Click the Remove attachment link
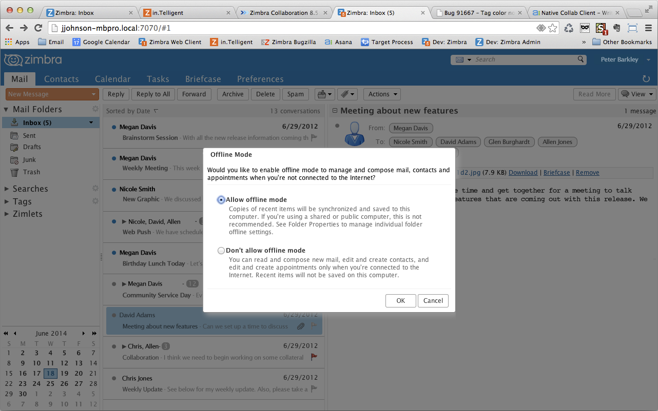The image size is (658, 411). click(587, 173)
